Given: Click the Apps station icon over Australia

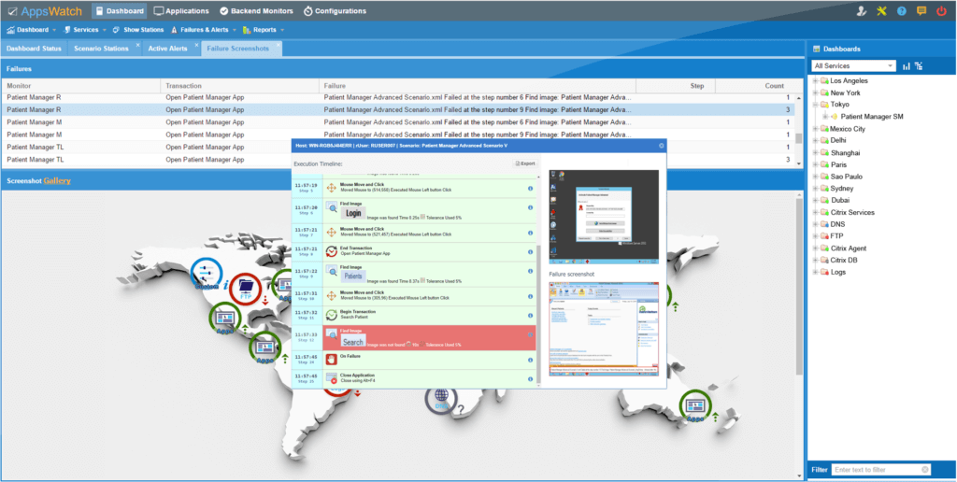Looking at the screenshot, I should [x=695, y=405].
